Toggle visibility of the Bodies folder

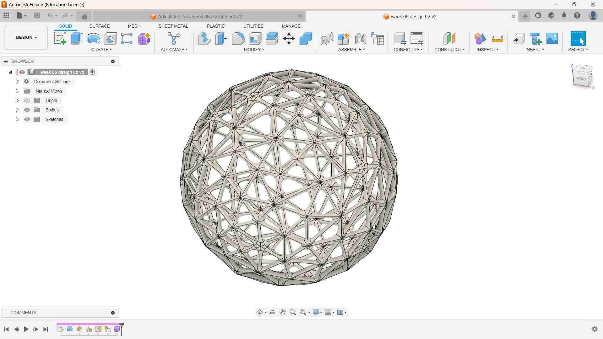[x=27, y=110]
